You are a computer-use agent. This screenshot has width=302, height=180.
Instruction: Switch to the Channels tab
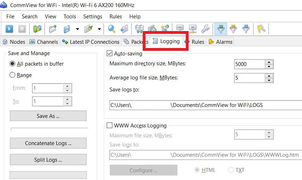point(44,42)
